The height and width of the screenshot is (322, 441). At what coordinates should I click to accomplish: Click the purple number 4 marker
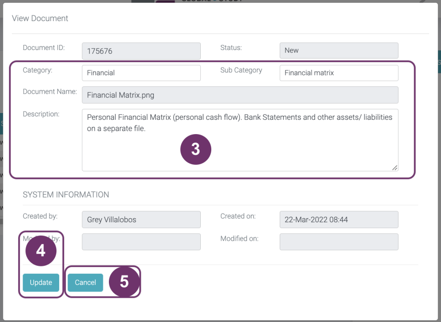(41, 250)
